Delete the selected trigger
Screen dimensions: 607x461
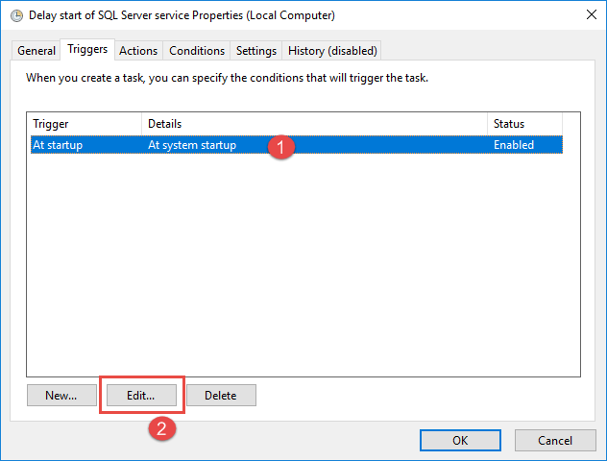(x=221, y=395)
